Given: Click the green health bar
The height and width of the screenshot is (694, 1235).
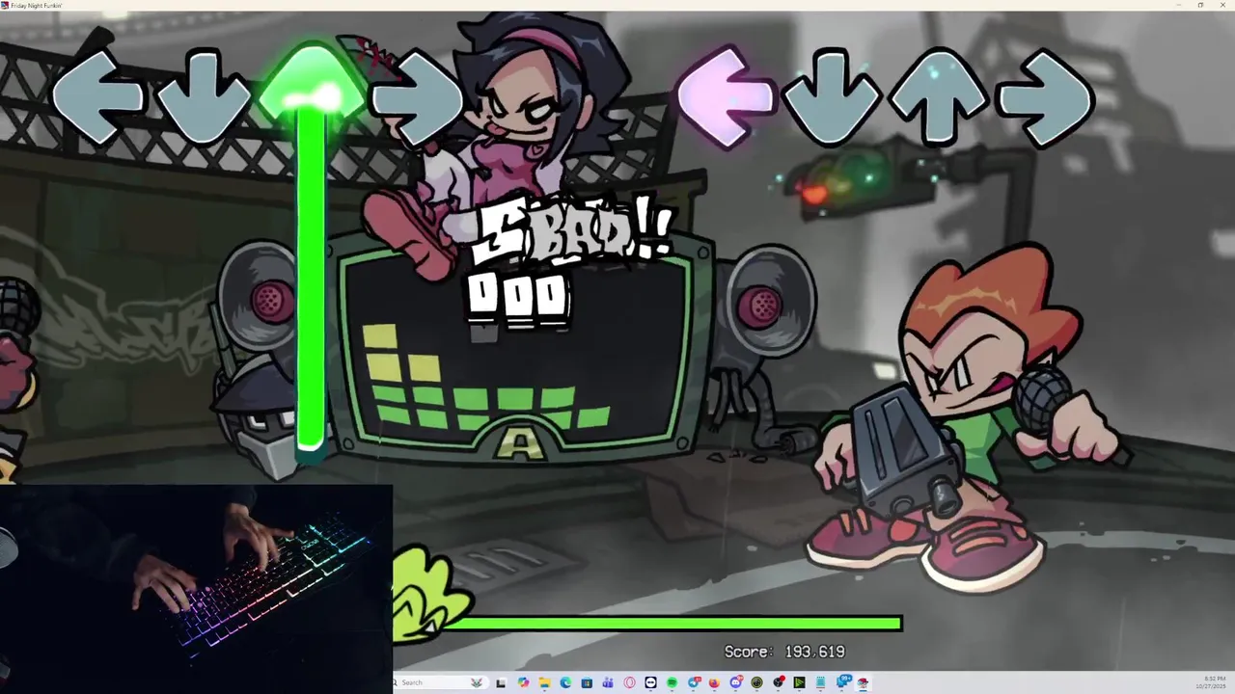Looking at the screenshot, I should 675,624.
